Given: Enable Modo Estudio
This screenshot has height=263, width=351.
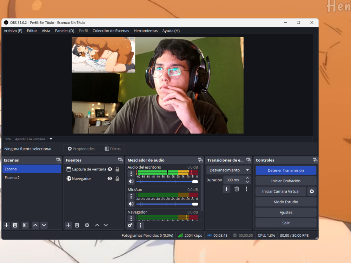Looking at the screenshot, I should (x=286, y=202).
